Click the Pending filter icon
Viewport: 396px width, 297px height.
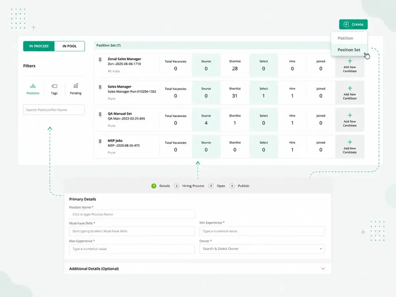pyautogui.click(x=76, y=86)
